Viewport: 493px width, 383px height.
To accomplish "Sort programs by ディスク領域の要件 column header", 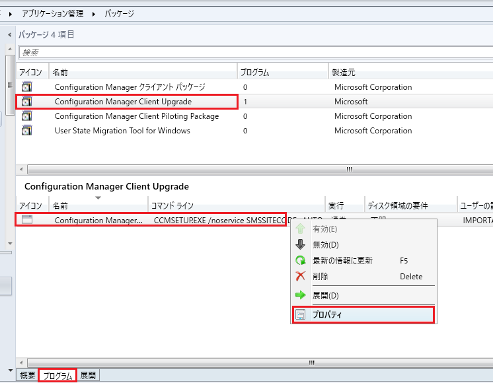I will 411,205.
